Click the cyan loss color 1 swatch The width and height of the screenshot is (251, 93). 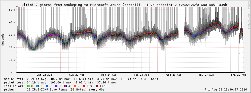pyautogui.click(x=38, y=86)
